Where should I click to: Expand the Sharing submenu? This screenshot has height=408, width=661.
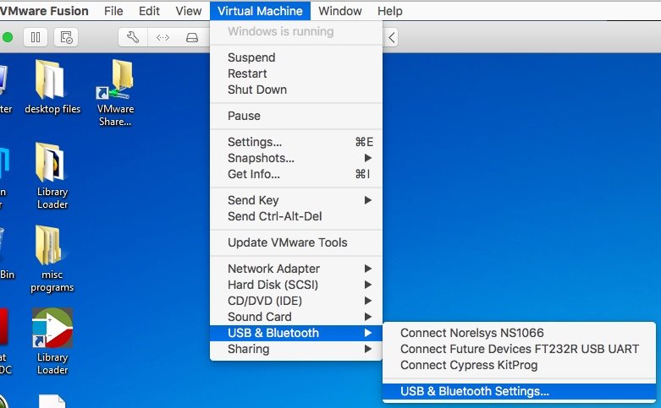pyautogui.click(x=296, y=349)
